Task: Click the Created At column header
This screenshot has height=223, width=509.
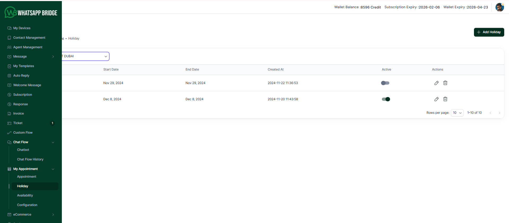Action: [x=275, y=69]
